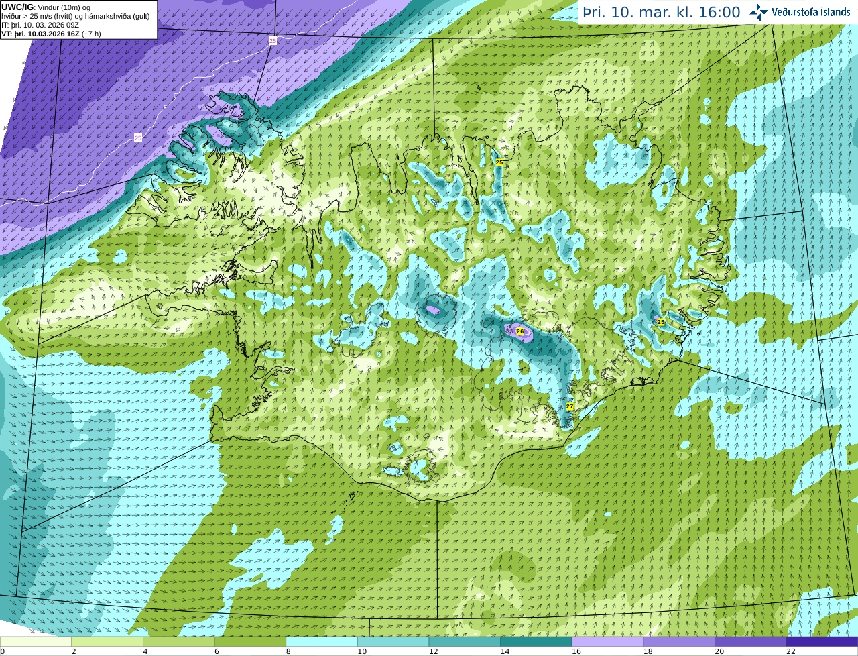Pick the 10–12 m/s light teal legend swatch

[x=393, y=641]
